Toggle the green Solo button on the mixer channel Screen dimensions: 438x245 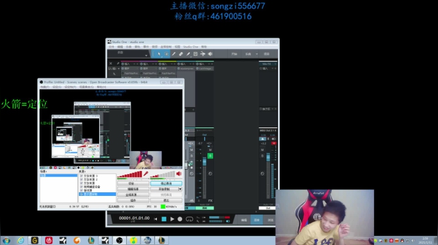tap(210, 156)
